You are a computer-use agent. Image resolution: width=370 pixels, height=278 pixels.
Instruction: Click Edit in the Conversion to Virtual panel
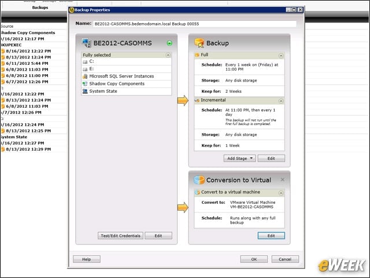click(x=271, y=236)
